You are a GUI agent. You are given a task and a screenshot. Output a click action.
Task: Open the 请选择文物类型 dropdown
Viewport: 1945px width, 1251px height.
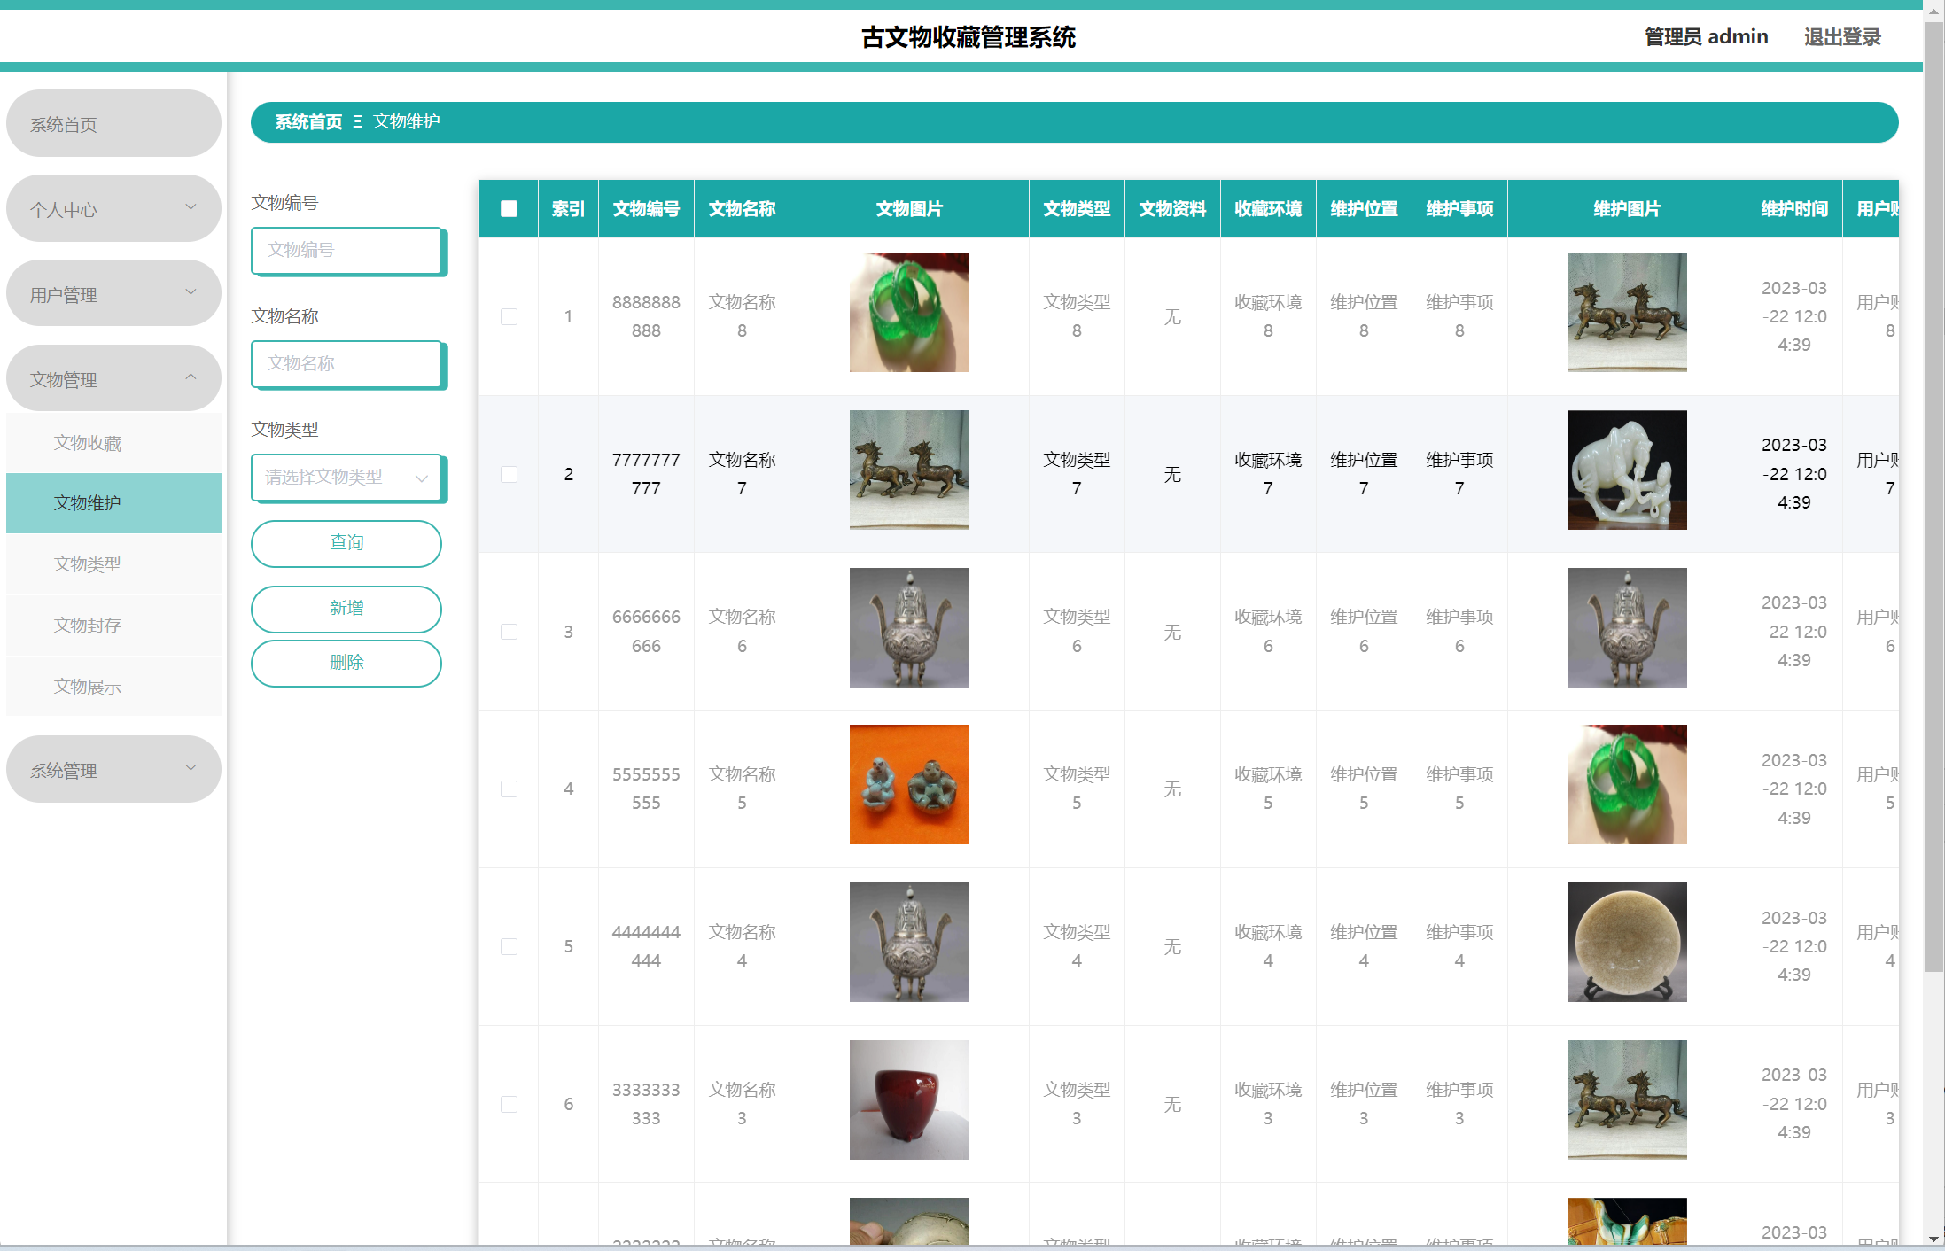coord(346,478)
